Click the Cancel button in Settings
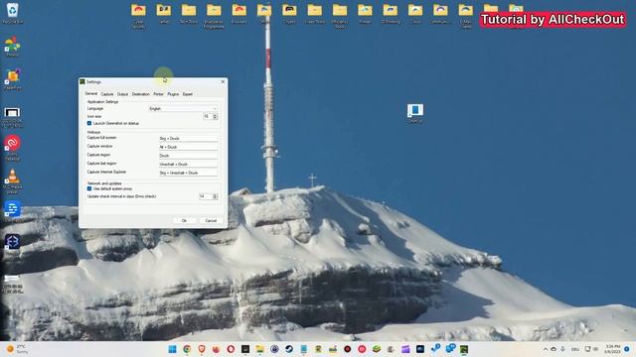Image resolution: width=636 pixels, height=357 pixels. point(211,220)
